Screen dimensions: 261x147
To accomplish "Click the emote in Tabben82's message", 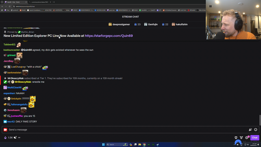I will 19,45.
